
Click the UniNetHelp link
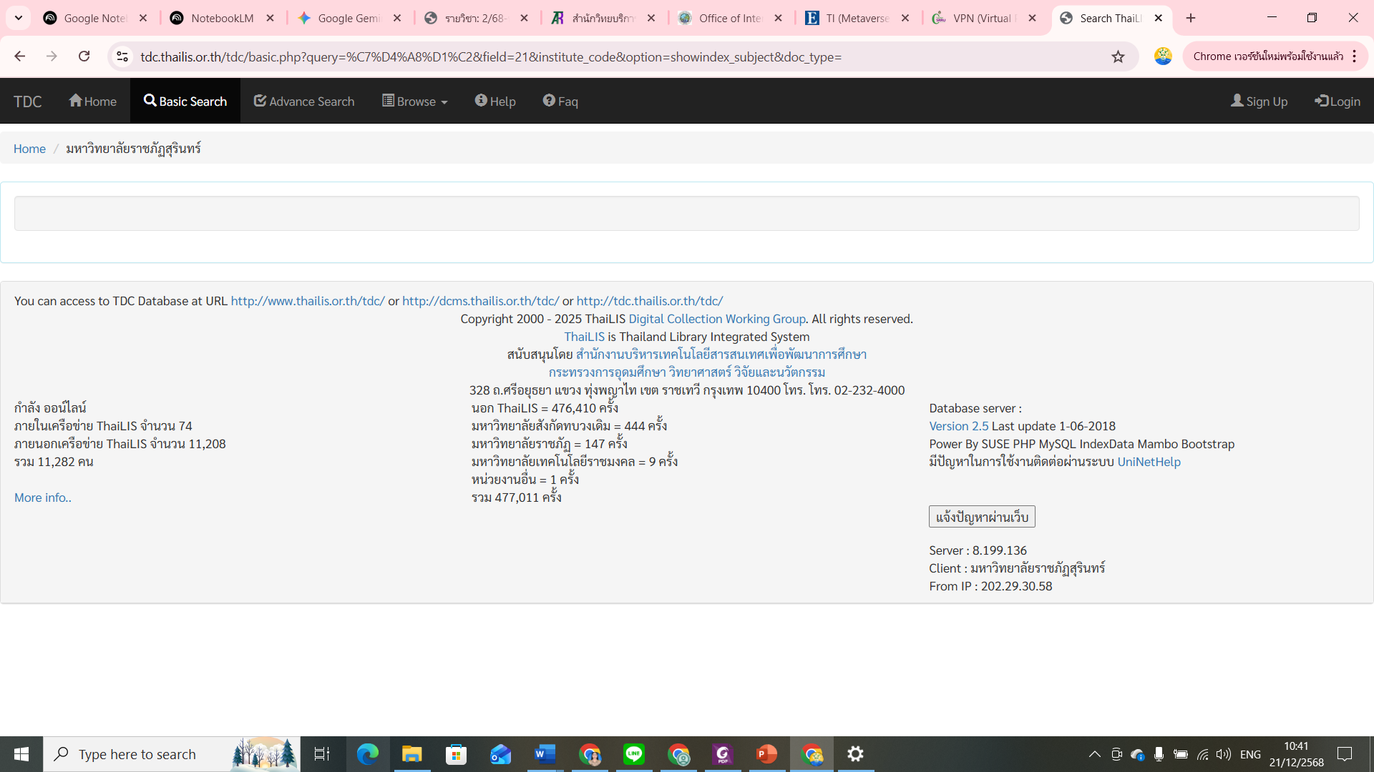(1149, 462)
